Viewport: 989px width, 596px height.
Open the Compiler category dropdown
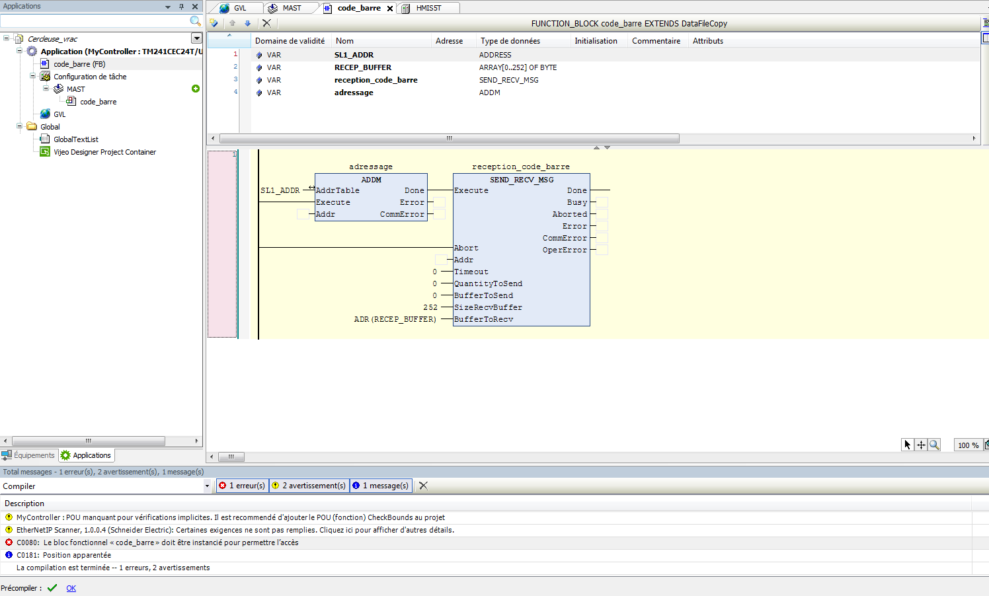[207, 486]
